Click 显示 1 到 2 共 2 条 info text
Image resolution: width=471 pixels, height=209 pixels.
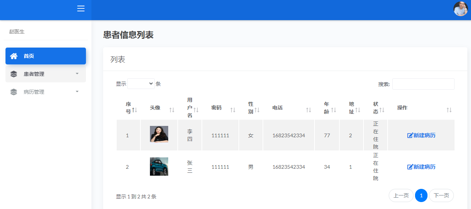click(136, 197)
